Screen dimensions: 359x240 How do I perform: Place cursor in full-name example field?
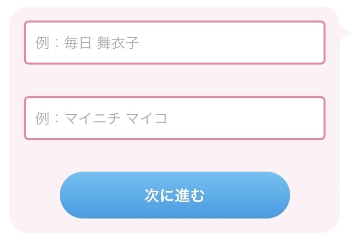point(175,43)
